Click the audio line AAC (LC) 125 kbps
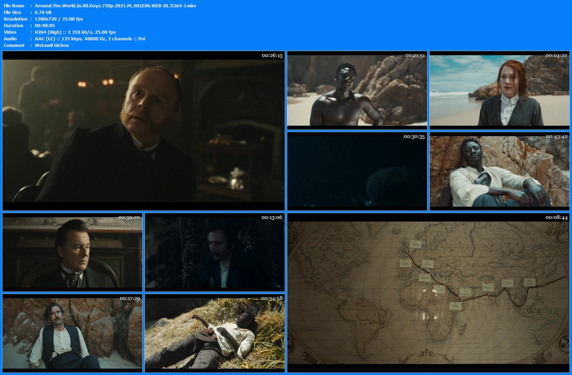The image size is (572, 375). click(x=90, y=38)
